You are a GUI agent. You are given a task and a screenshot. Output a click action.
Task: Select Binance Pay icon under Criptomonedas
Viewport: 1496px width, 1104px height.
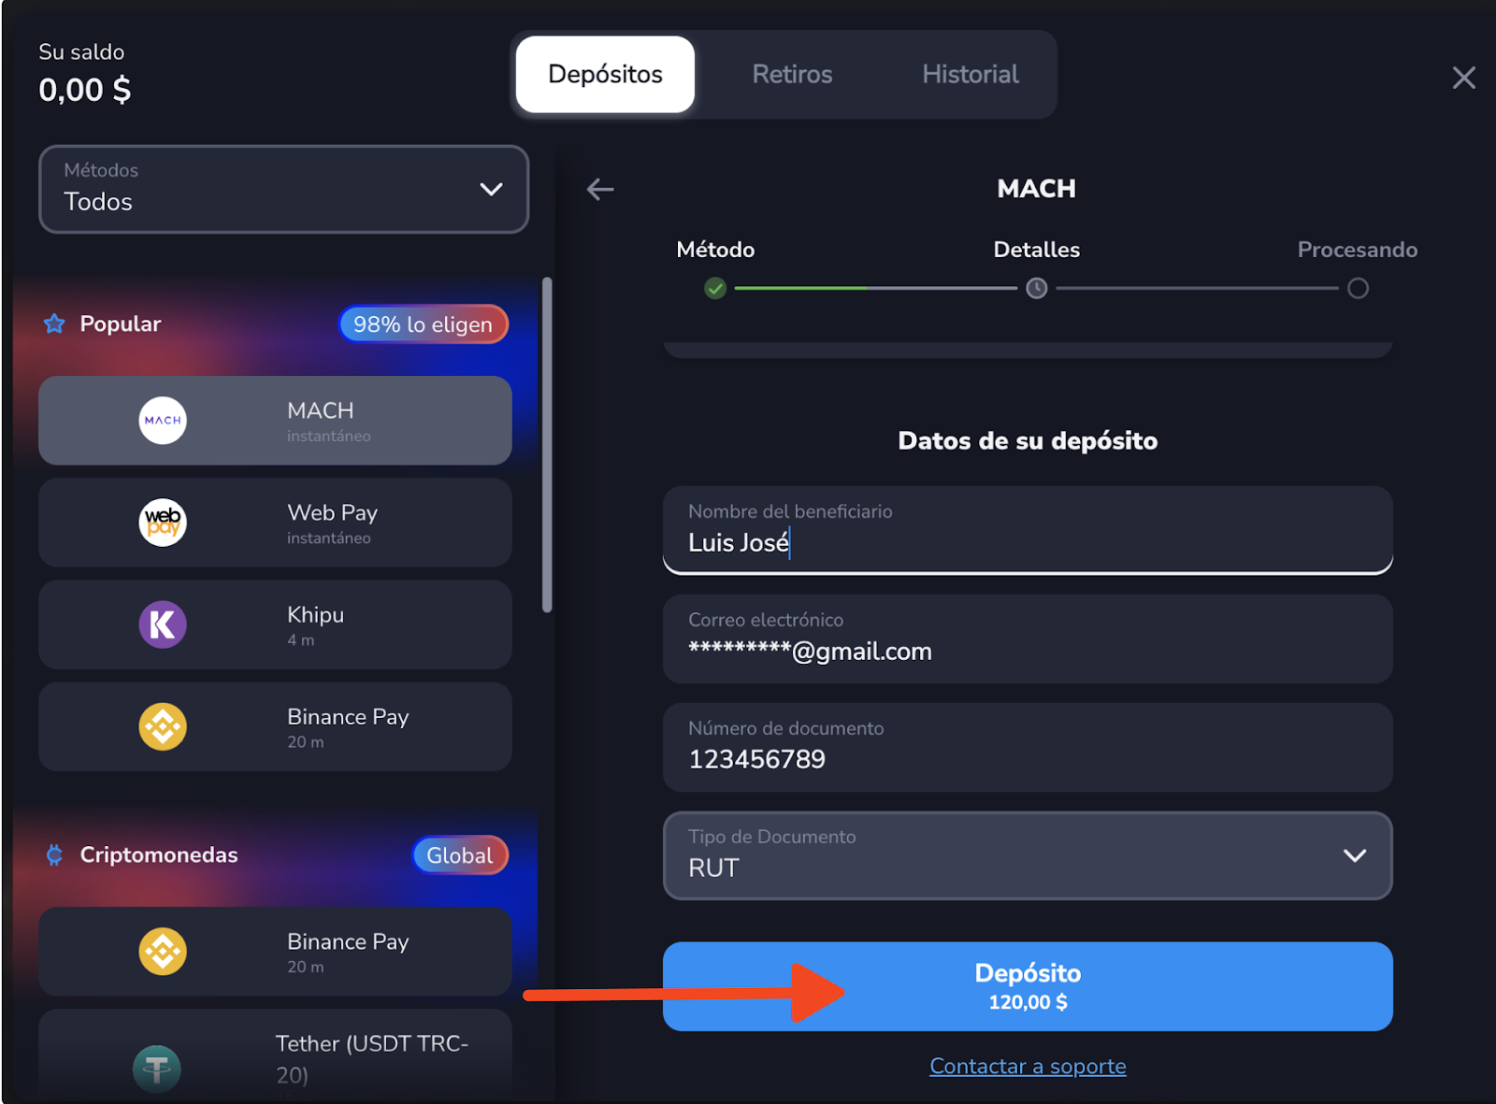[x=163, y=952]
